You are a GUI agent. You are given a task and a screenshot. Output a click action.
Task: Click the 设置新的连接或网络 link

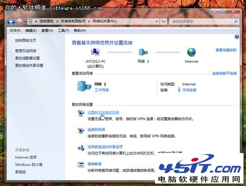click(x=103, y=113)
